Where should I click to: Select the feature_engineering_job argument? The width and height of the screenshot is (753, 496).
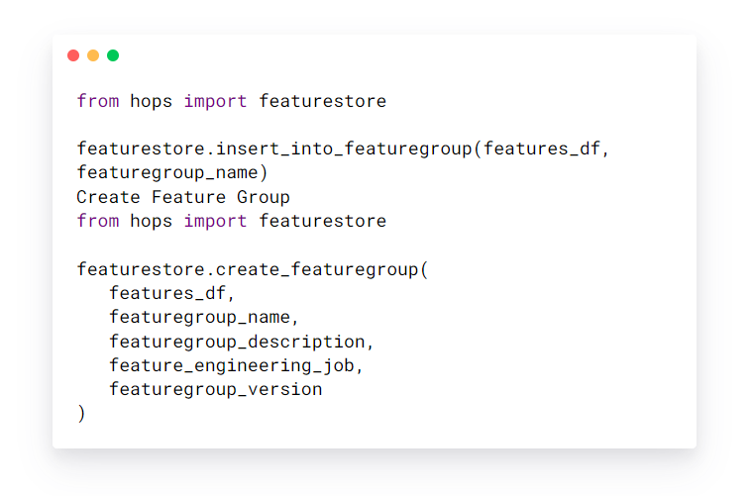232,365
